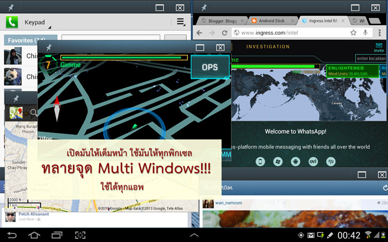Go forward in the browser
This screenshot has width=388, height=242.
pyautogui.click(x=212, y=33)
